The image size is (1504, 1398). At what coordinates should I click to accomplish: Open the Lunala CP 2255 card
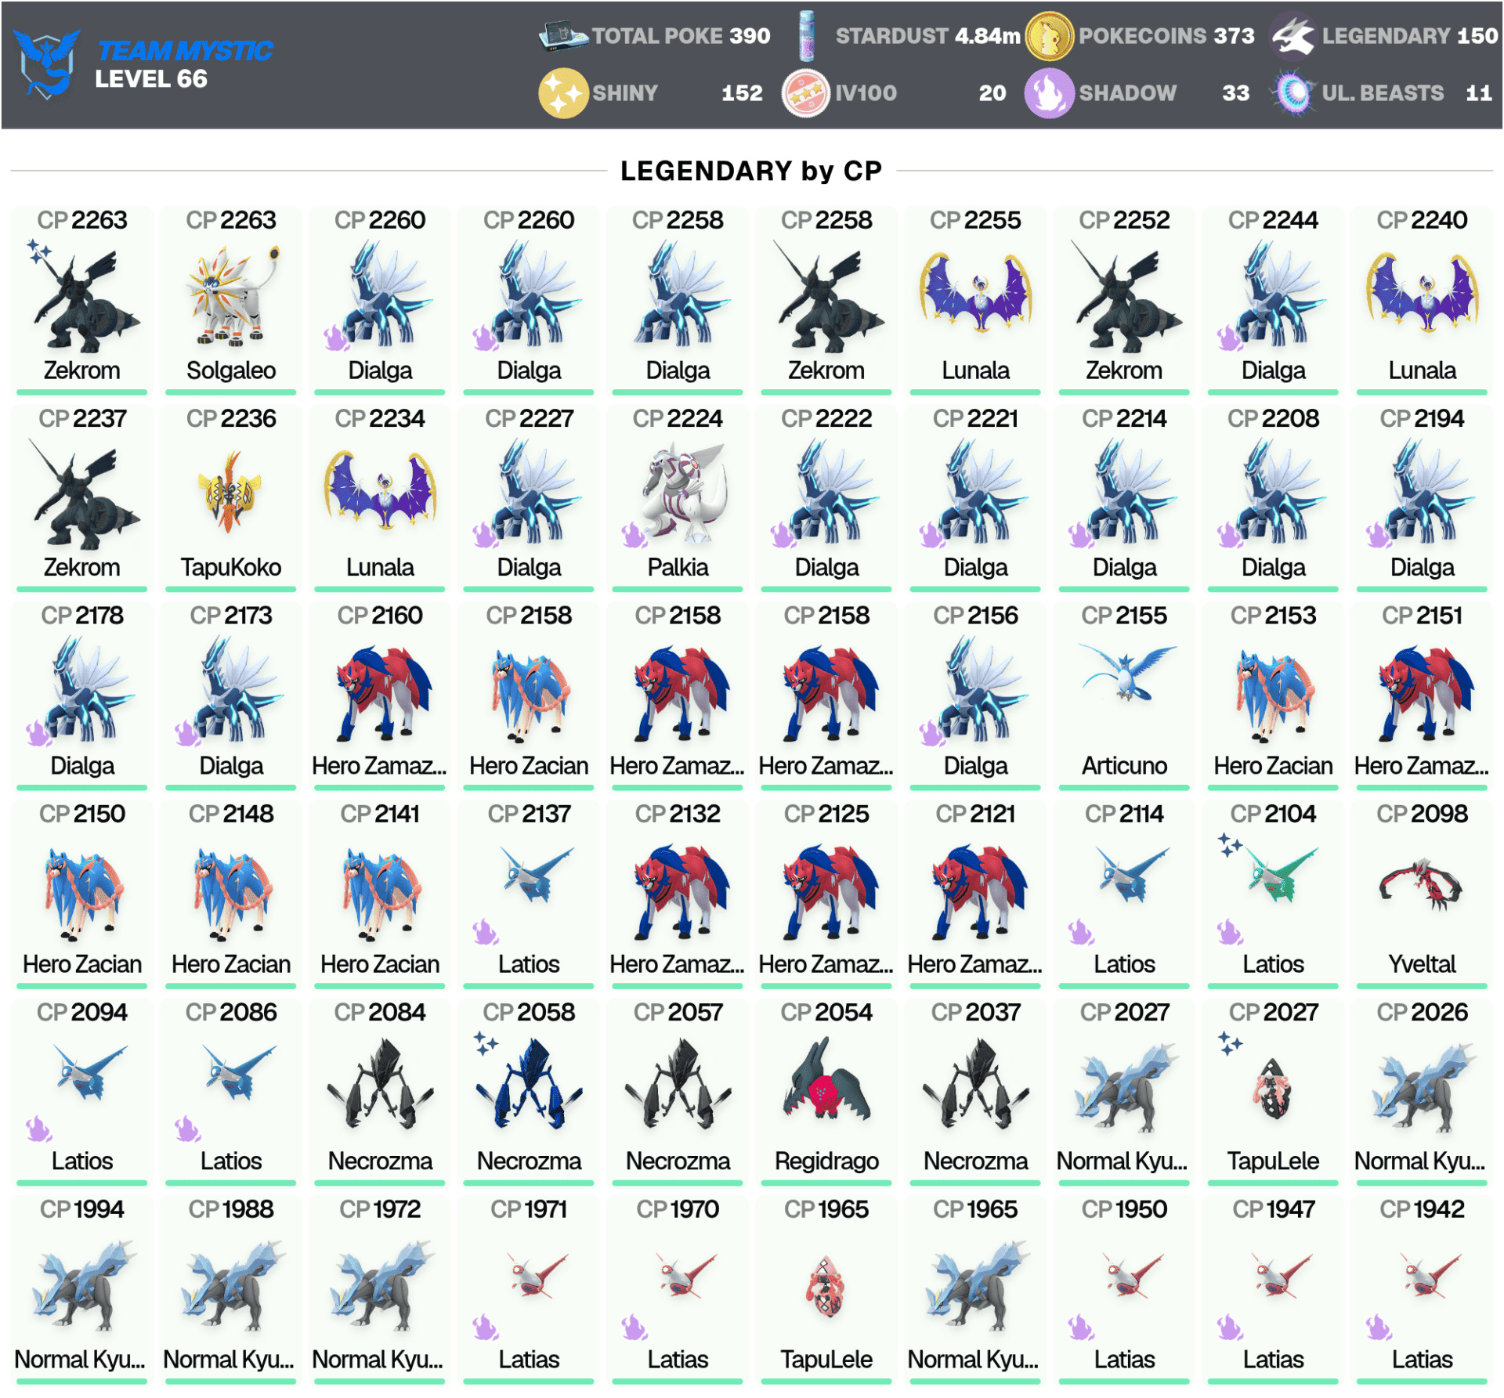tap(975, 299)
